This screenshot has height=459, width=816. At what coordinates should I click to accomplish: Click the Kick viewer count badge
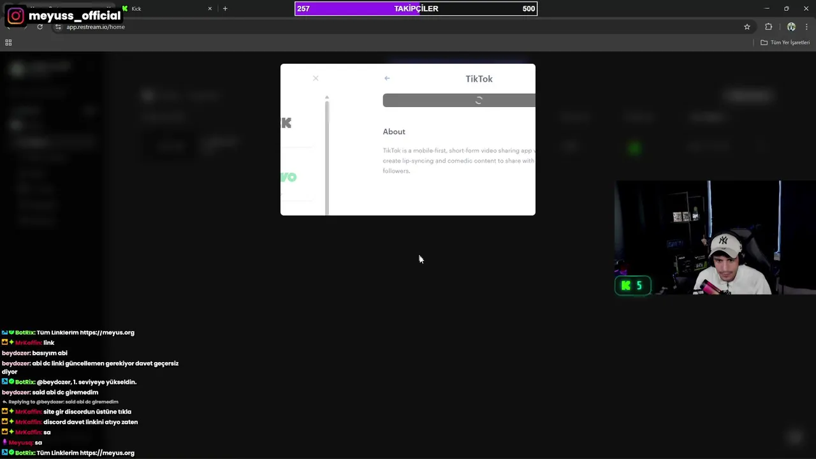click(632, 286)
